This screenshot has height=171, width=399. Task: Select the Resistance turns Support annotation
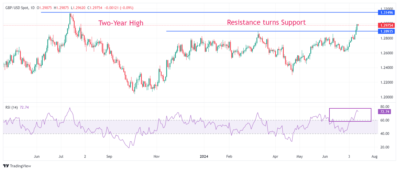point(266,22)
